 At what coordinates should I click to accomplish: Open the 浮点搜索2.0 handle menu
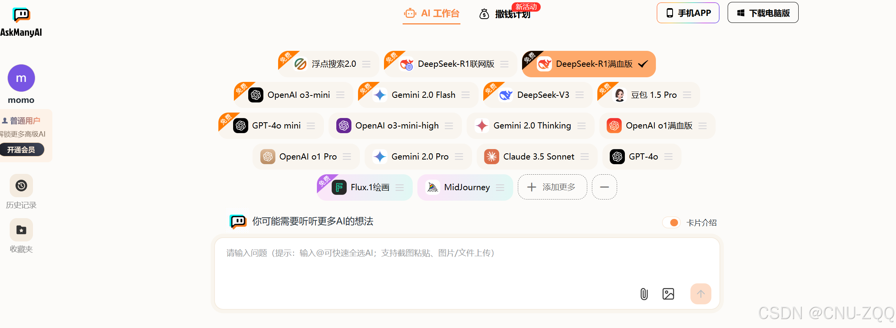click(x=366, y=64)
